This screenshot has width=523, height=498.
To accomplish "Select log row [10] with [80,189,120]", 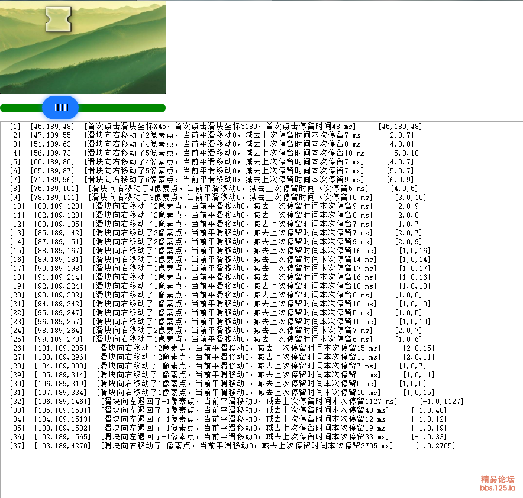I will click(x=216, y=206).
